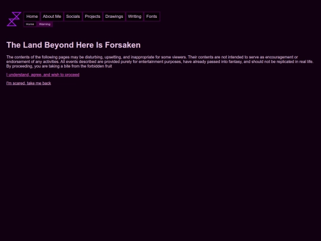Navigate to Projects
The image size is (321, 241).
pyautogui.click(x=93, y=17)
